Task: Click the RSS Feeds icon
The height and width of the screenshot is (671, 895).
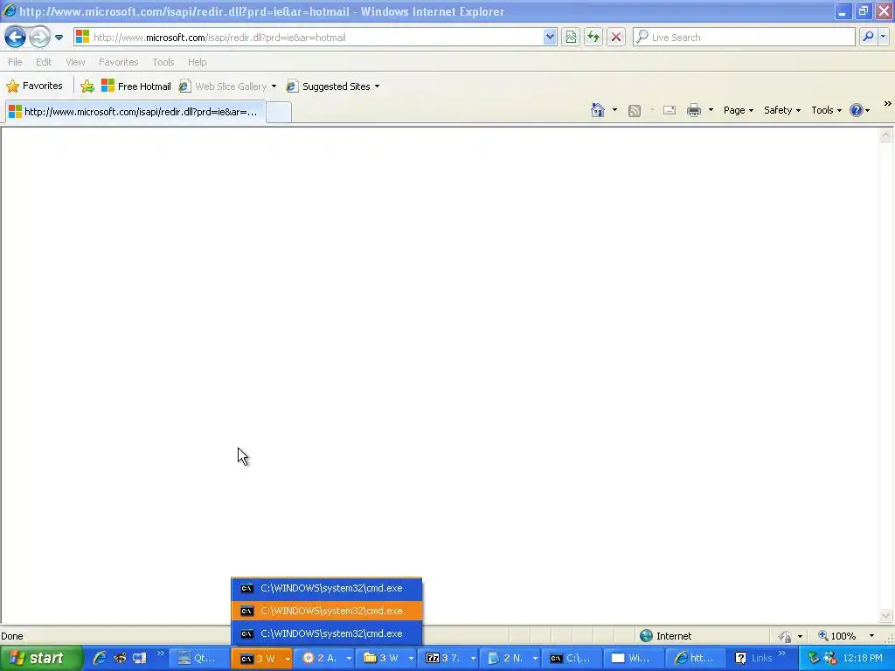Action: (635, 111)
